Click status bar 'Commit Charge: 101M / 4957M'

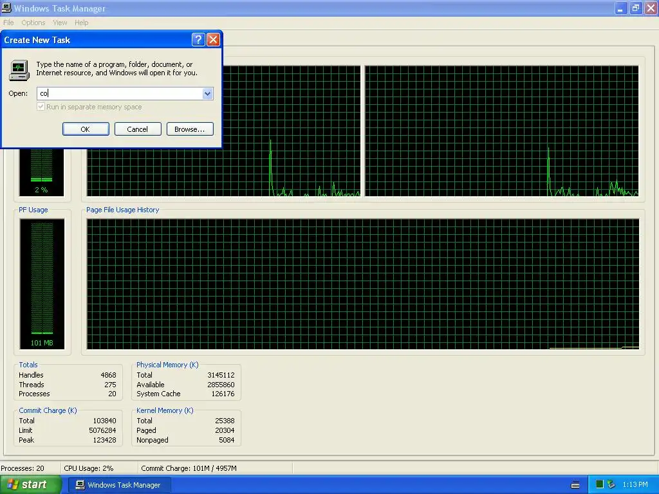(x=189, y=468)
